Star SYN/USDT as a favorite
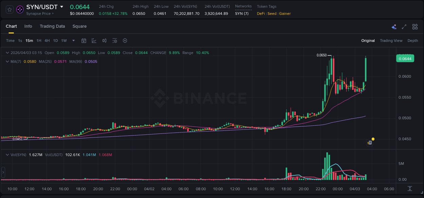Viewport: 424px width, 198px height. 9,9
